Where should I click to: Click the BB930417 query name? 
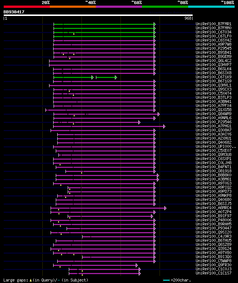(x=14, y=12)
